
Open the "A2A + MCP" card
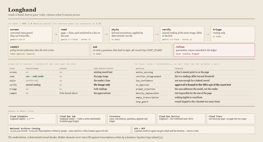pyautogui.click(x=193, y=130)
